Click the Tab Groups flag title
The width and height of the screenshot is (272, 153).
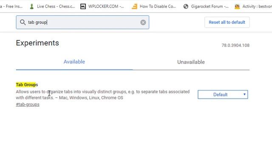click(27, 85)
